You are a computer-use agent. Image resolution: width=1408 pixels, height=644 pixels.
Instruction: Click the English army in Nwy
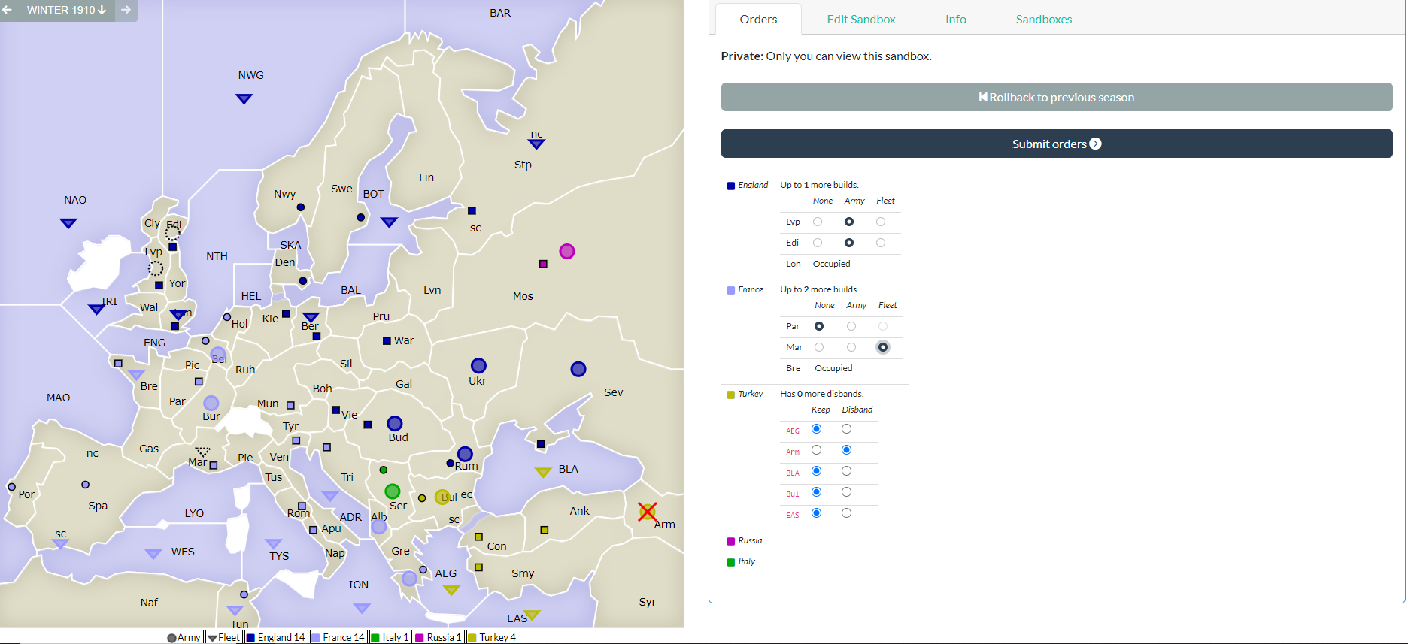click(301, 207)
